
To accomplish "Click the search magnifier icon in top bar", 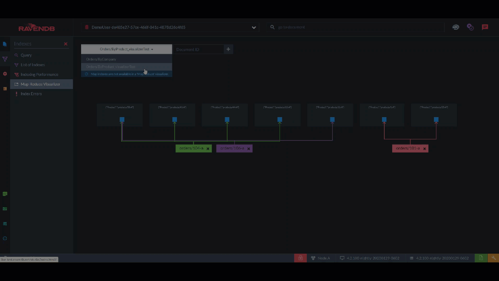I will click(x=273, y=27).
